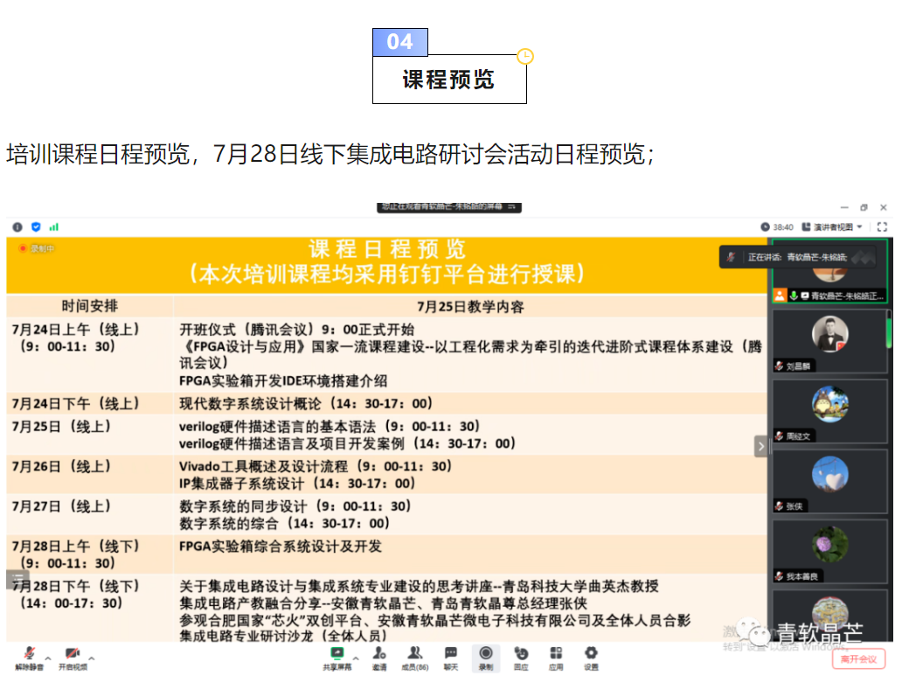
Task: Turn on camera with 开启视频
Action: [x=73, y=659]
